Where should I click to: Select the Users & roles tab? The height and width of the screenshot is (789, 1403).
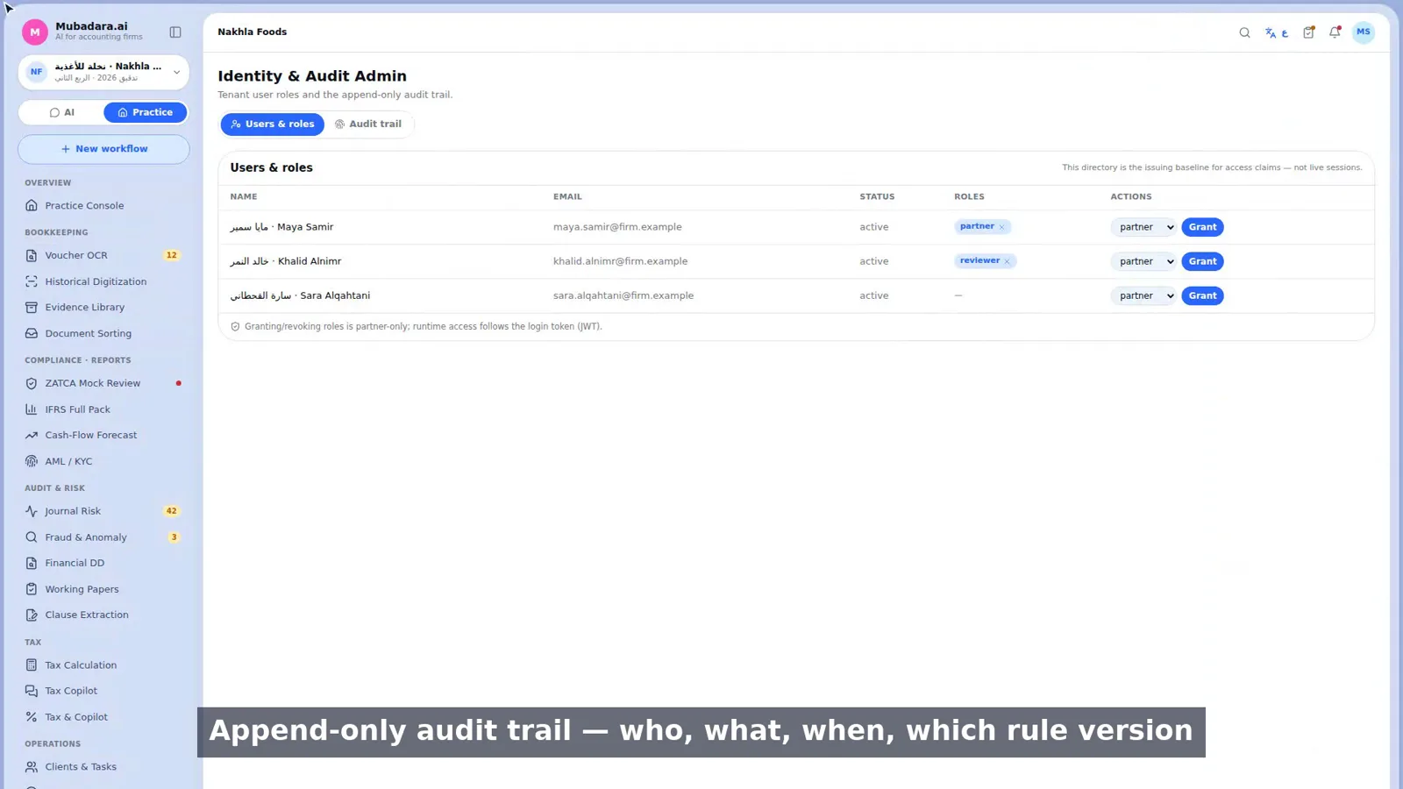click(x=273, y=124)
